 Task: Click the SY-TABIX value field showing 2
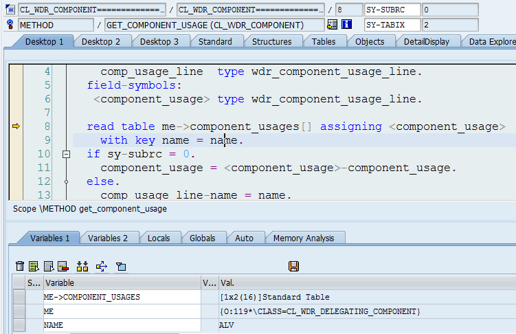click(x=450, y=25)
